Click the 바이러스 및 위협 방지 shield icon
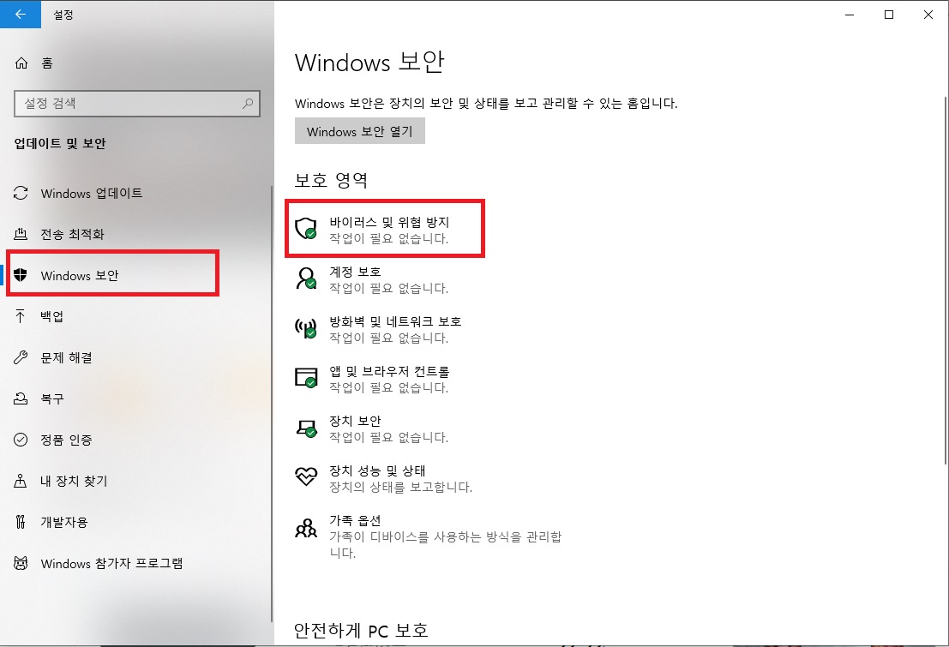Image resolution: width=949 pixels, height=647 pixels. pyautogui.click(x=306, y=228)
